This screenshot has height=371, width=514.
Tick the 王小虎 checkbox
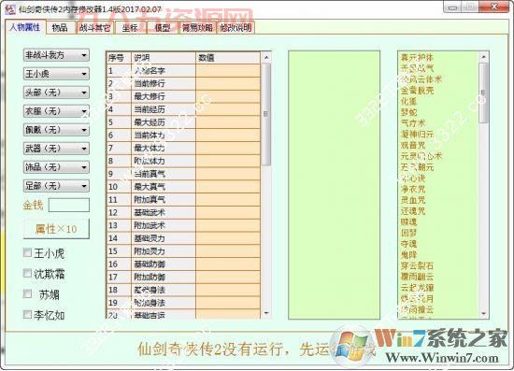(27, 252)
